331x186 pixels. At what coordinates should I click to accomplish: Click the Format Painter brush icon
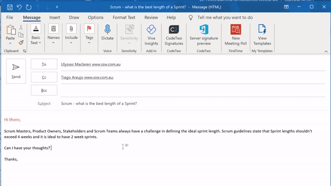pos(21,43)
